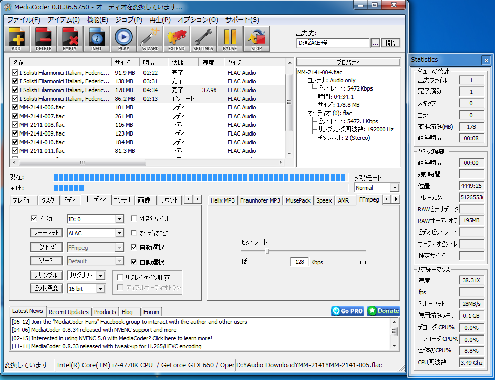Viewport: 495px width, 380px height.
Task: Uncheck MM-2141-010.flac checkbox
Action: pyautogui.click(x=15, y=142)
